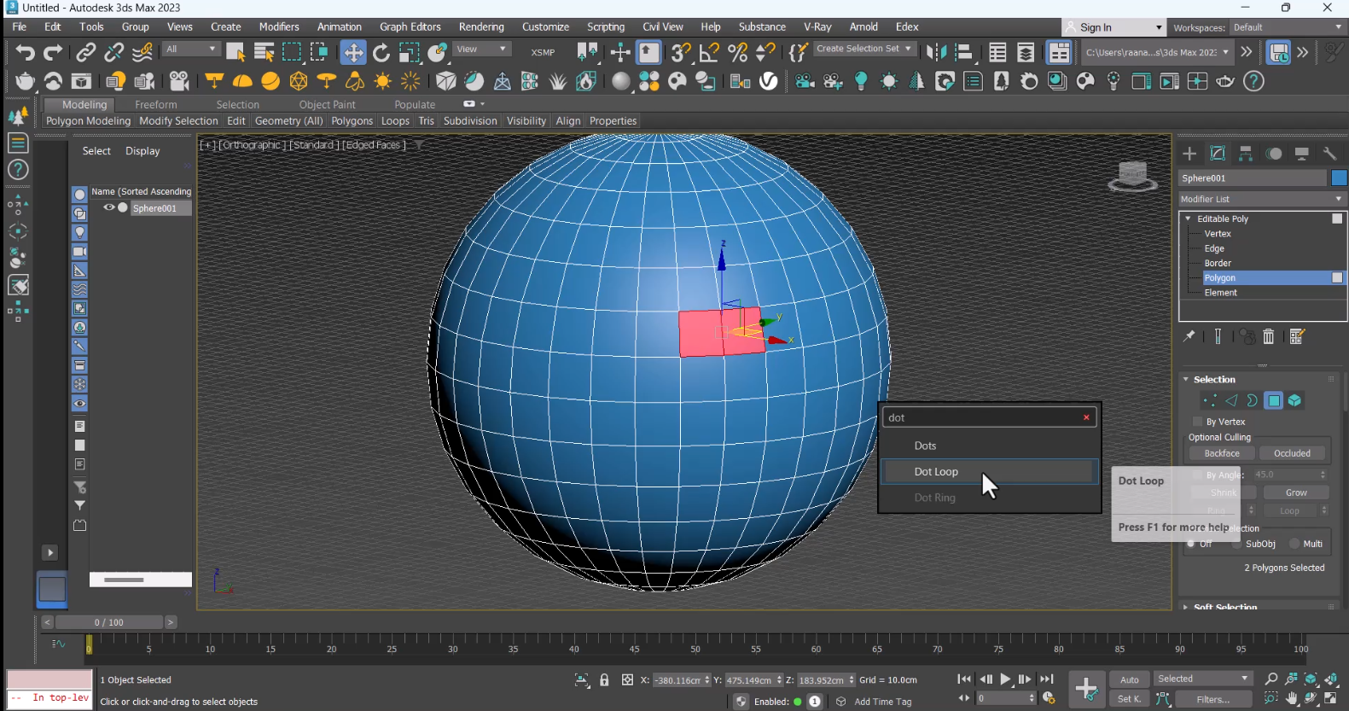Toggle visibility eye for Sphere001
The height and width of the screenshot is (711, 1349).
click(x=109, y=207)
